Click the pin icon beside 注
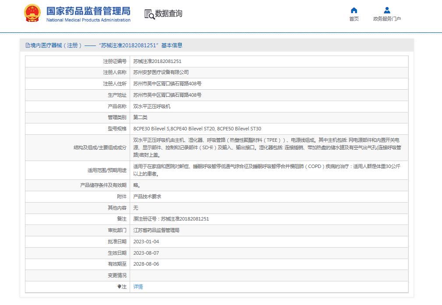The width and height of the screenshot is (442, 305). pos(119,287)
